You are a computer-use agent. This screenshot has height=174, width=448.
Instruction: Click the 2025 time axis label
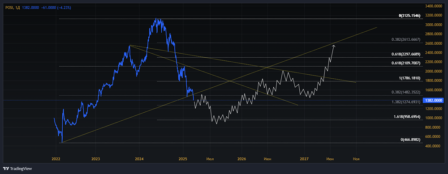[x=183, y=158]
